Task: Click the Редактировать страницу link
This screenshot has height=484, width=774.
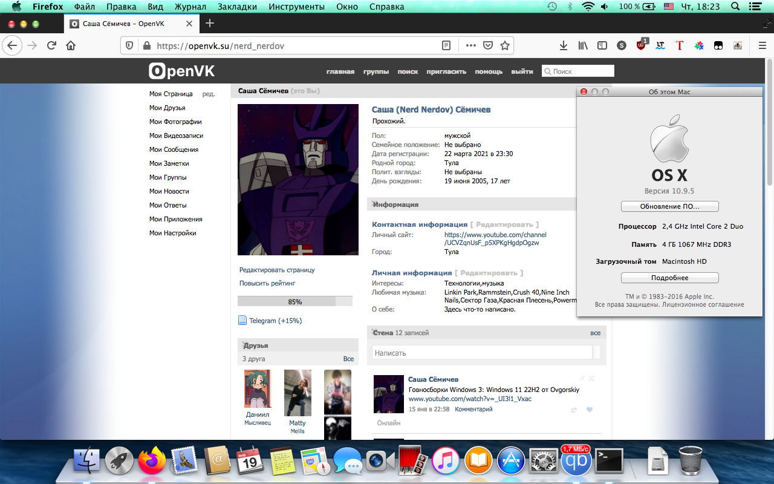Action: pos(277,270)
